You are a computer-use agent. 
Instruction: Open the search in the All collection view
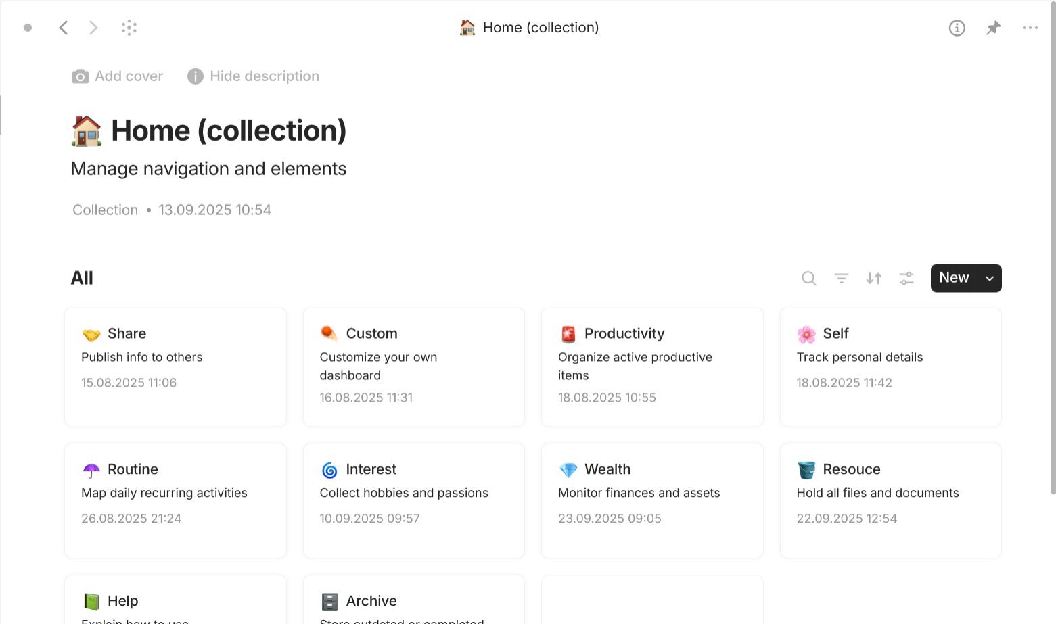pyautogui.click(x=808, y=278)
